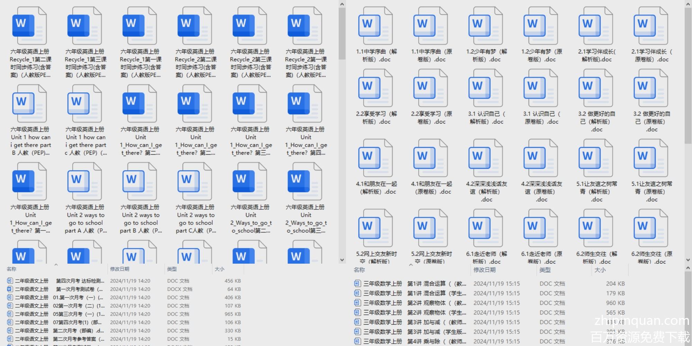Click the Unit 1 how can i get there part B icon
692x346 pixels.
29,103
